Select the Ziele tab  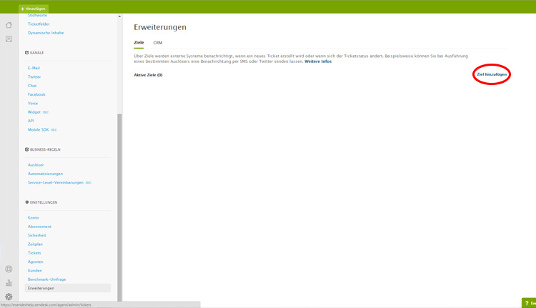pyautogui.click(x=139, y=43)
